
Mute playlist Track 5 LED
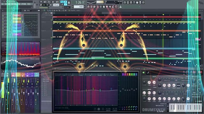[x=52, y=56]
